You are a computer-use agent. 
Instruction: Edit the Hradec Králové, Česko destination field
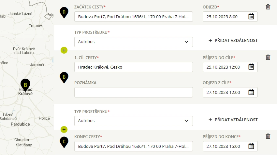point(133,67)
